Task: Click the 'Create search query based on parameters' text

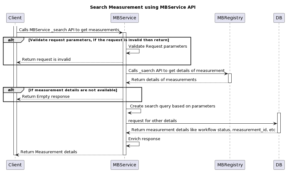Action: [173, 106]
